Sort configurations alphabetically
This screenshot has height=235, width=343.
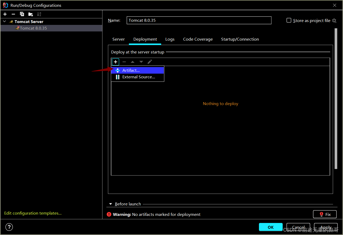tap(39, 14)
